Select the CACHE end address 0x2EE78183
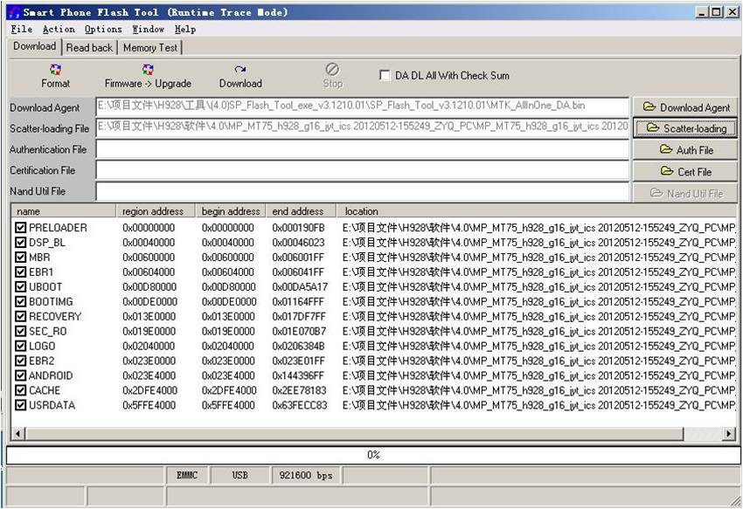The height and width of the screenshot is (509, 743). (x=300, y=390)
